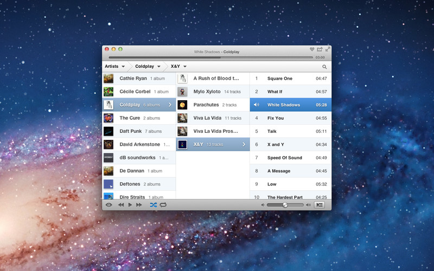
Task: Enter fullscreen with the expand arrows icon
Action: coord(328,49)
